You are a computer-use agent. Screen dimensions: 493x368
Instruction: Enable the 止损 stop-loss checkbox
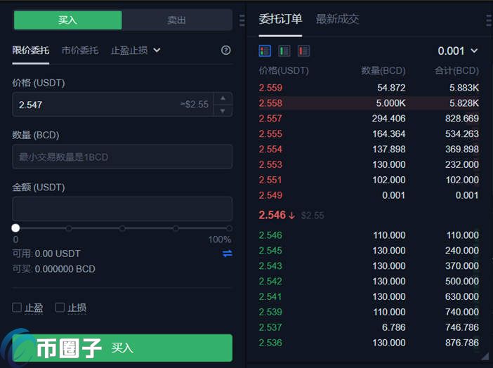point(60,308)
